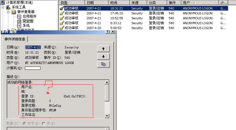Viewport: 236px width, 130px height.
Task: Click Security source in 18:31:21 row
Action: (x=137, y=8)
